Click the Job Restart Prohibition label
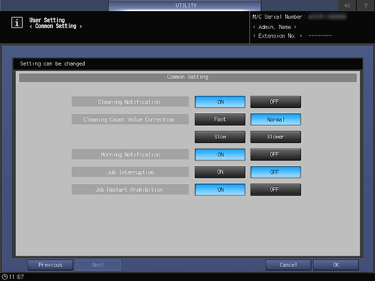The width and height of the screenshot is (375, 281). click(x=130, y=190)
